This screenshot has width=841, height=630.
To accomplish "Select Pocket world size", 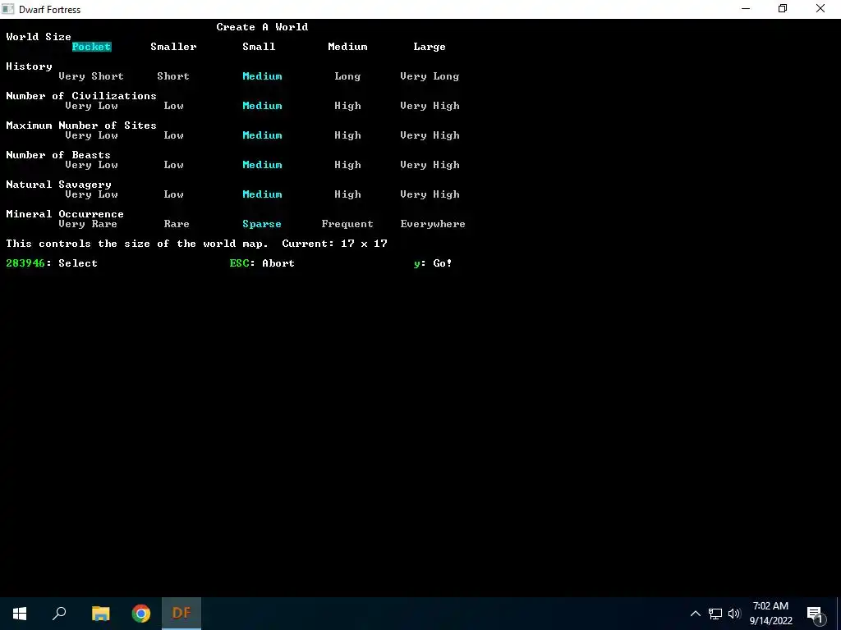I will tap(92, 47).
